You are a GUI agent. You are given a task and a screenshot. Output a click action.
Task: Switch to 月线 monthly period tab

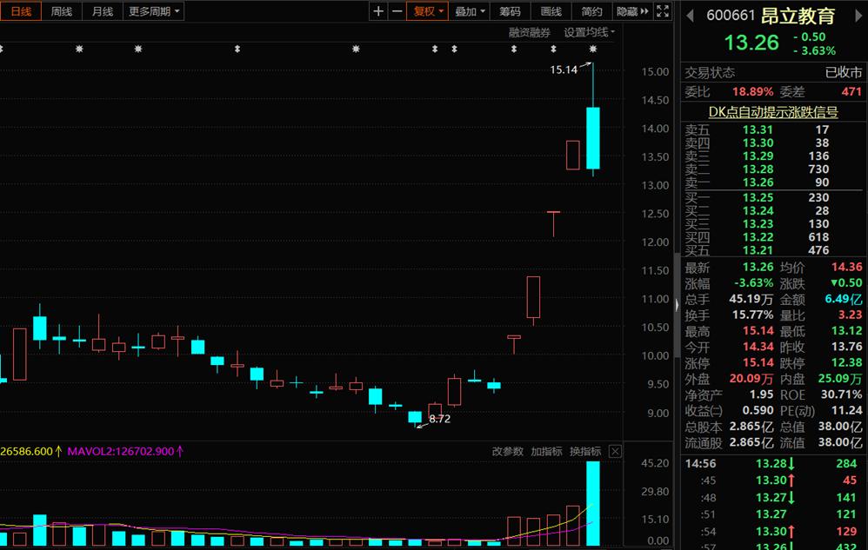pos(103,11)
